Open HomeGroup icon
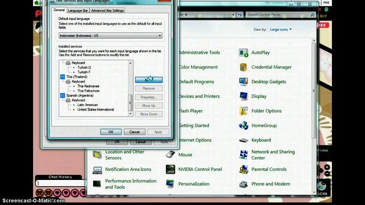The width and height of the screenshot is (365, 205). pyautogui.click(x=244, y=125)
